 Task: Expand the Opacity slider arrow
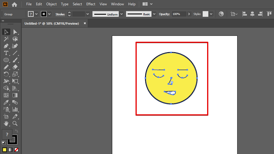[189, 14]
